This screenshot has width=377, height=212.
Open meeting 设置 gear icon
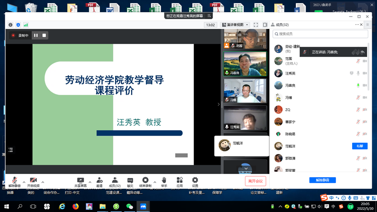(x=195, y=180)
